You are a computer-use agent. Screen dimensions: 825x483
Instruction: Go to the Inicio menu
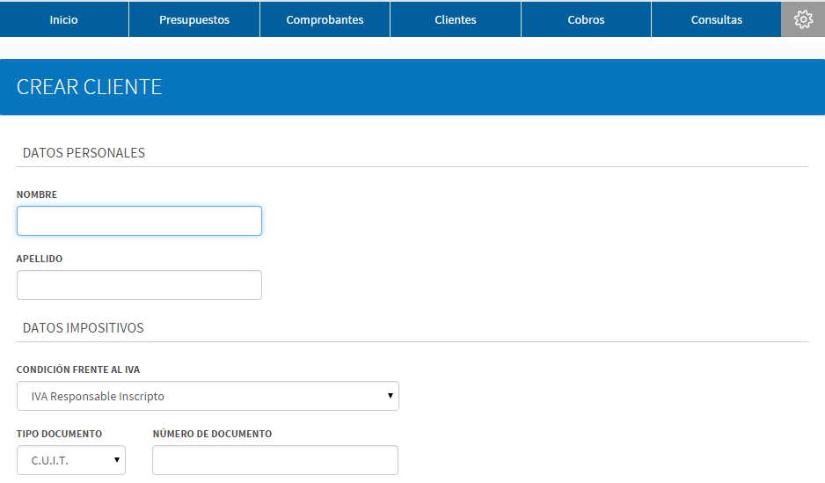[63, 19]
